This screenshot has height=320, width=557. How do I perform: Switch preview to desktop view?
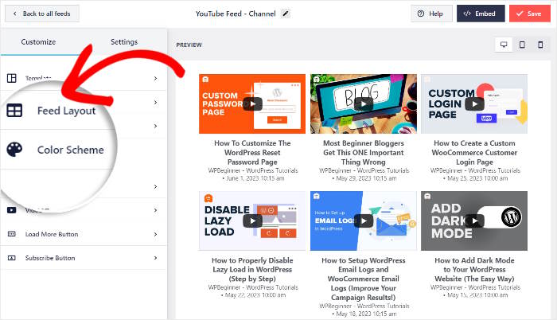pos(504,45)
